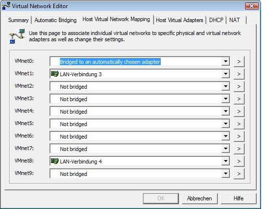The image size is (273, 209).
Task: Click the VMnet9: label
Action: click(x=24, y=173)
